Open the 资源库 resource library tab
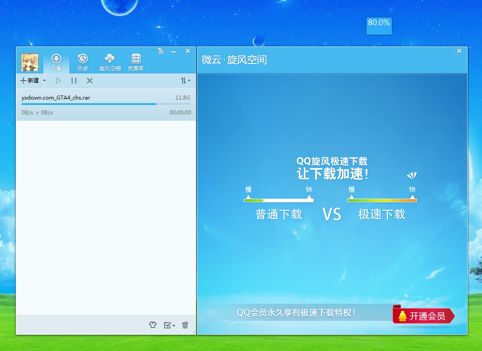 pos(136,62)
